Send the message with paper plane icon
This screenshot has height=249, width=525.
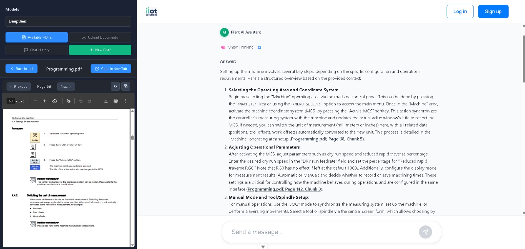tap(425, 232)
